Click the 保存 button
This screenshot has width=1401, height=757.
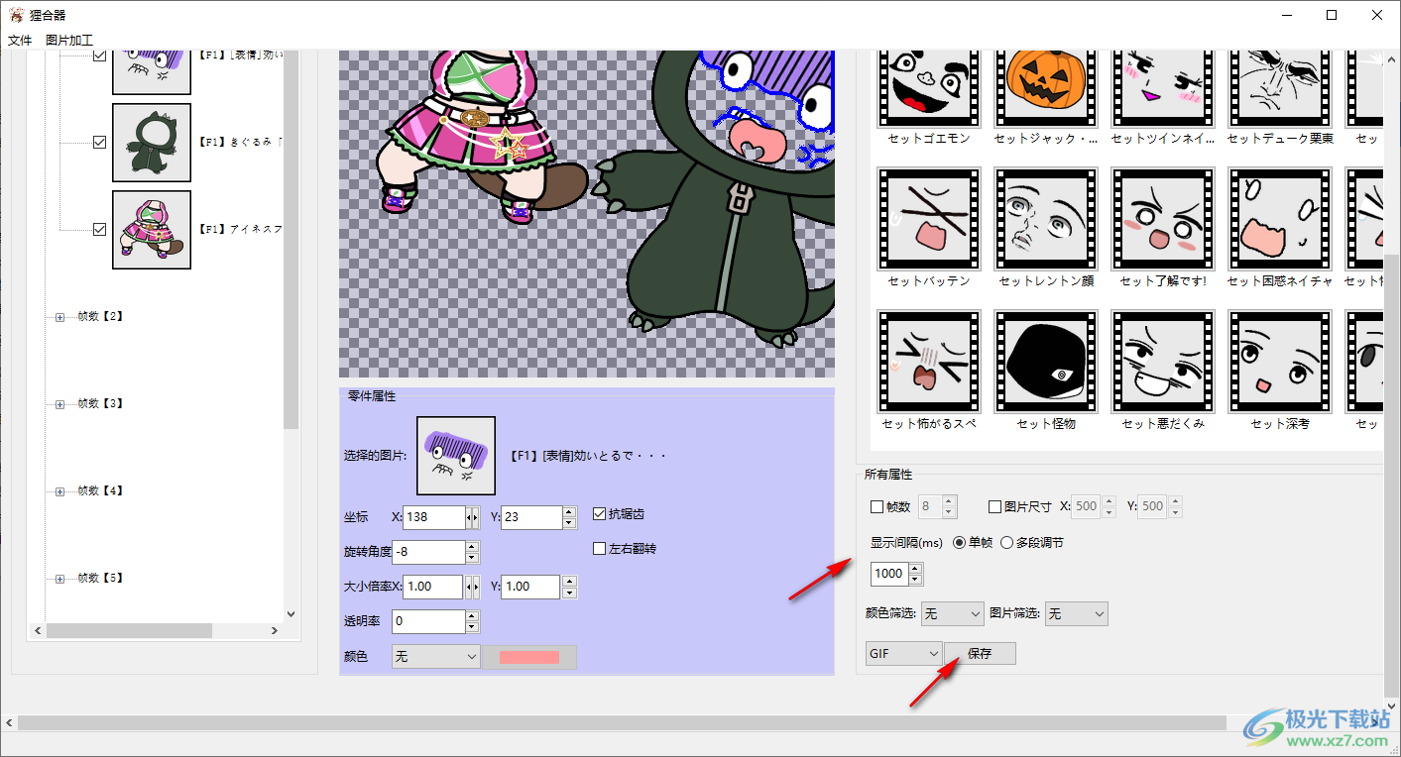click(x=980, y=654)
